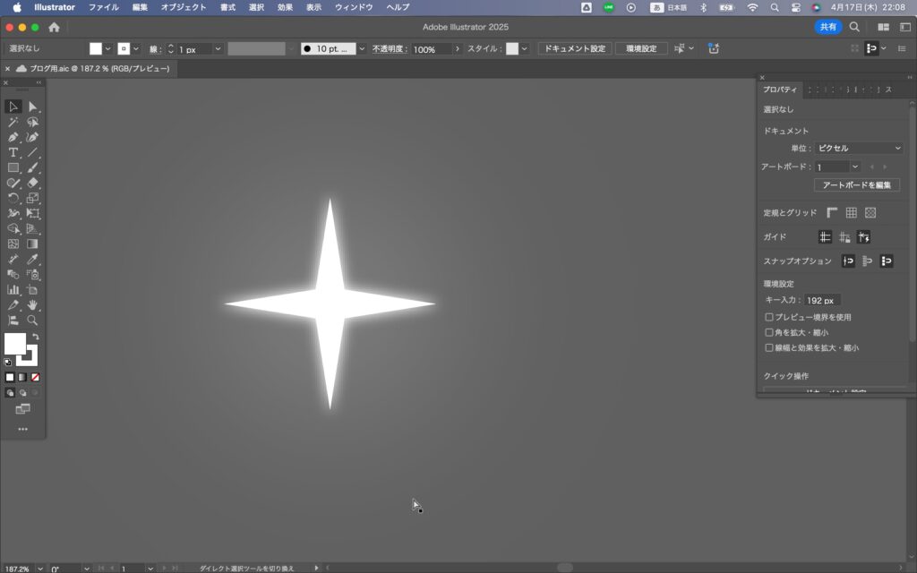Activate the Type tool
This screenshot has height=573, width=917.
(x=13, y=152)
